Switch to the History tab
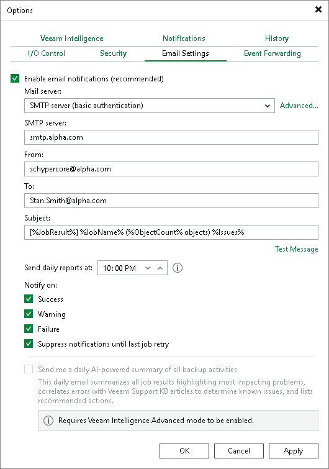This screenshot has width=329, height=469. coord(277,39)
